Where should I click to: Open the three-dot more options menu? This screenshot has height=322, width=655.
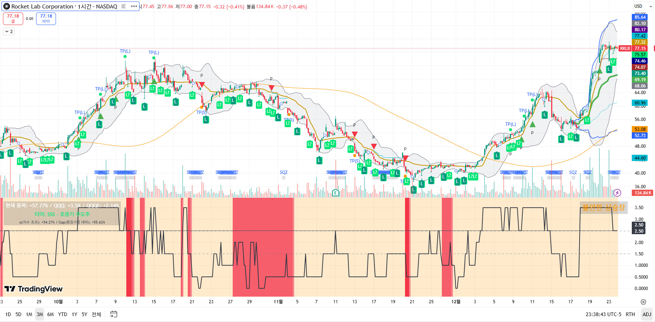[x=134, y=6]
